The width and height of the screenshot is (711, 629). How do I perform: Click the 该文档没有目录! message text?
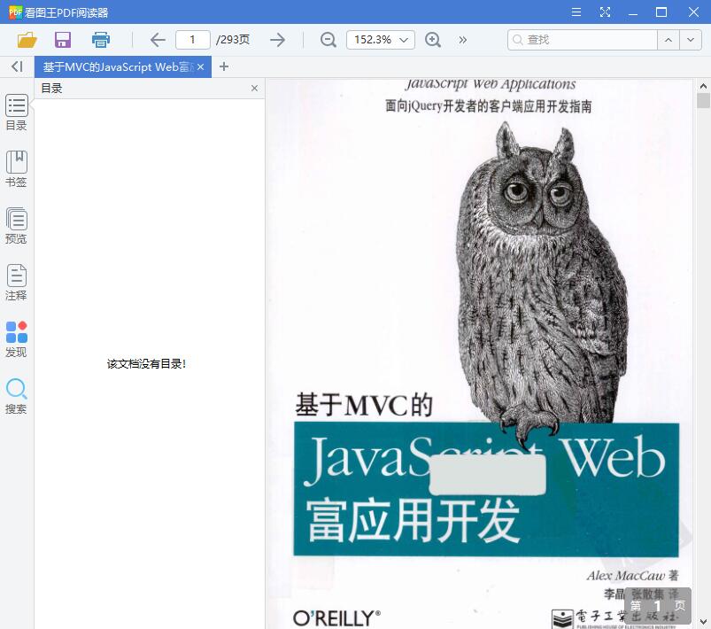[146, 364]
